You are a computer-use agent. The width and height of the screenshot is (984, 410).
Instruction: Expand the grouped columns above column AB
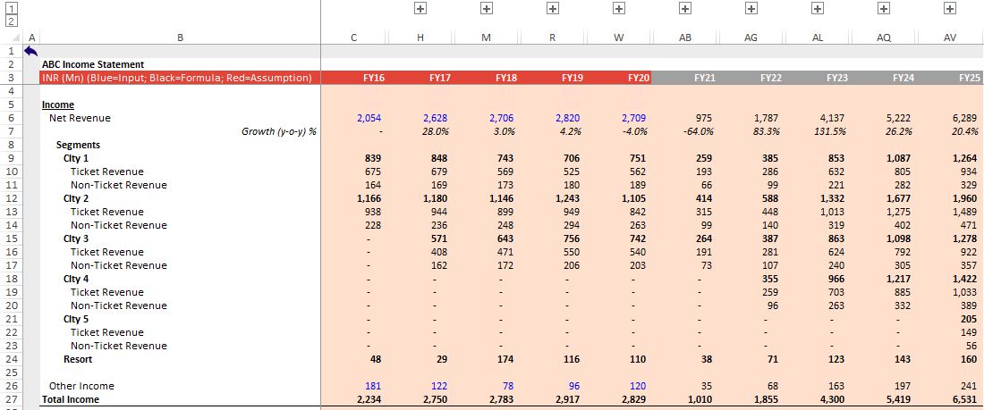(685, 8)
